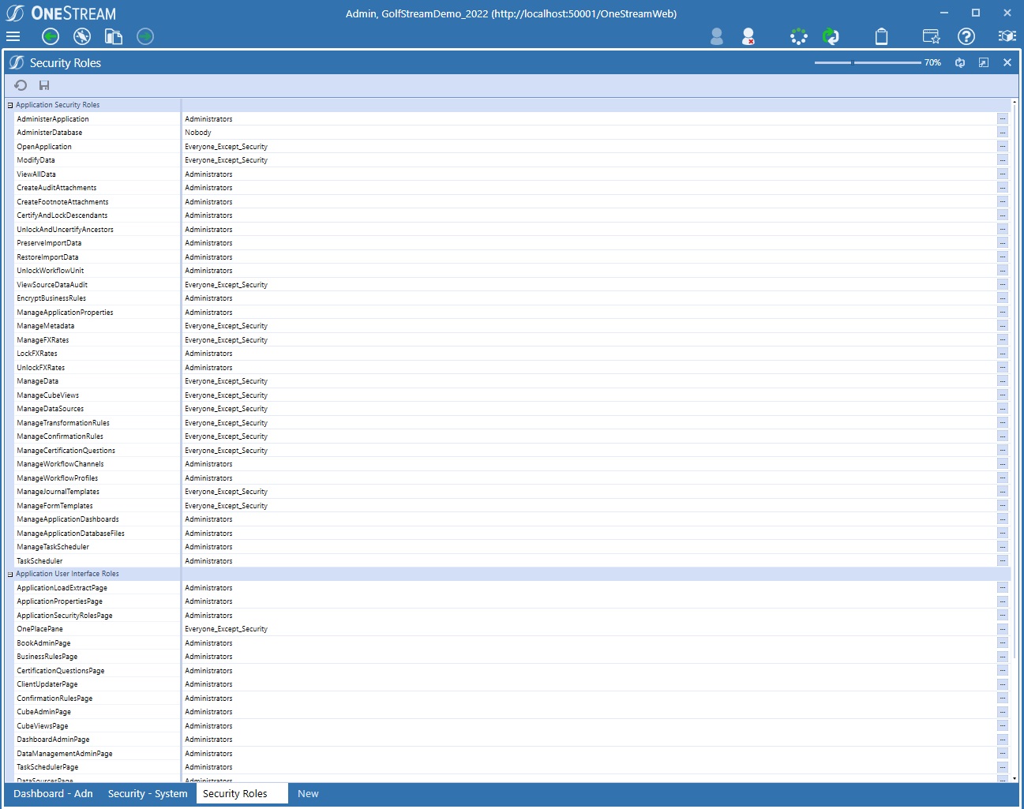
Task: Select the ManageTransformationRules role name
Action: (63, 423)
